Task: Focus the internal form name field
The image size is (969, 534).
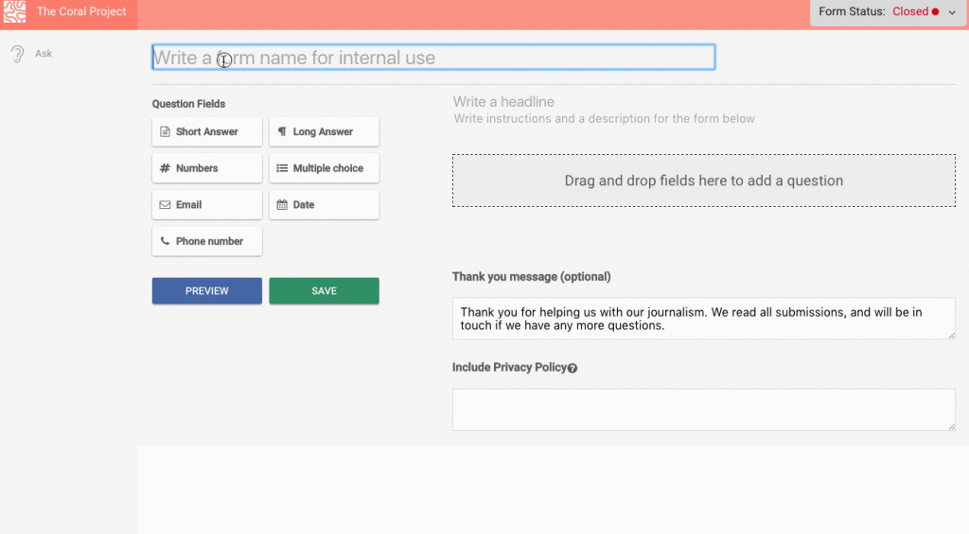Action: (433, 58)
